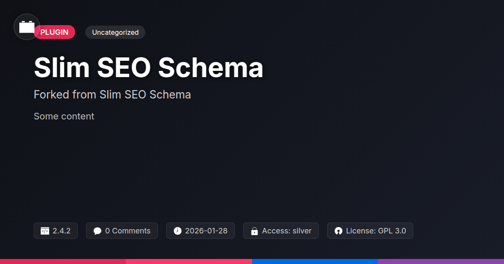Viewport: 504px width, 264px height.
Task: Click the Some content description text
Action: coord(64,116)
